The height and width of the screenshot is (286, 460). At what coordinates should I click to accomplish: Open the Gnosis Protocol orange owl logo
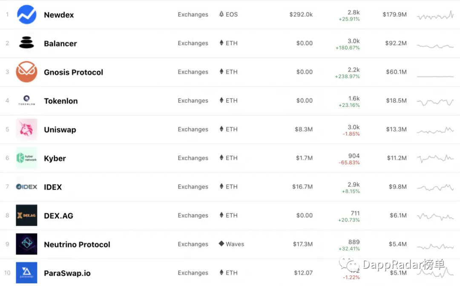(x=26, y=72)
